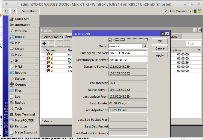Switch to Server Profiles tab
Viewport: 203px width, 140px height.
pos(53,37)
